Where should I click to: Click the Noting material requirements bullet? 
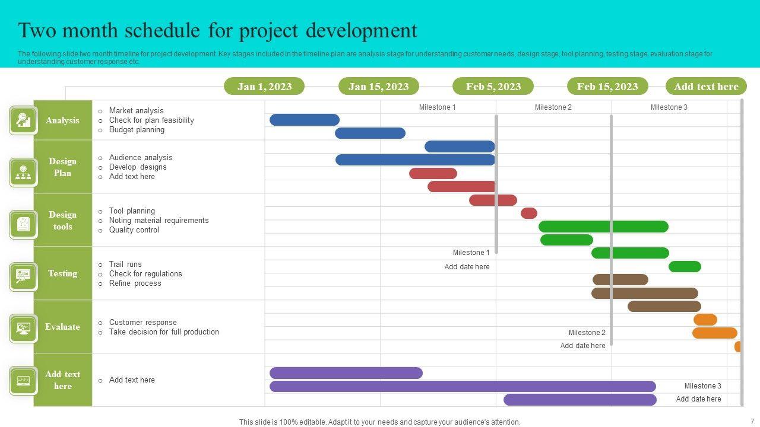[159, 221]
